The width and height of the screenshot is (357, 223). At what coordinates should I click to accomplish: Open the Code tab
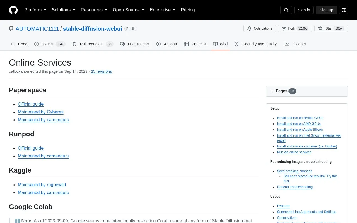point(19,44)
